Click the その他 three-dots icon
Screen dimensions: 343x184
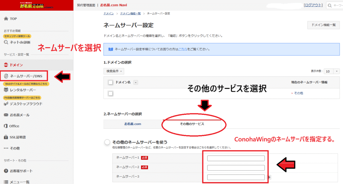coord(6,148)
